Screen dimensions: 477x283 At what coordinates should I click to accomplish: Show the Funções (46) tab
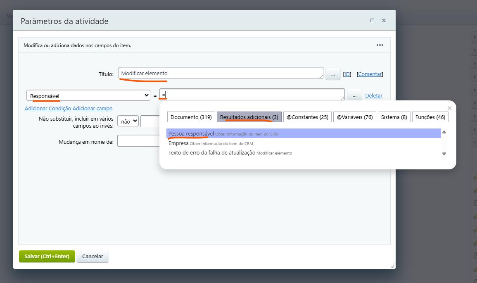(430, 117)
